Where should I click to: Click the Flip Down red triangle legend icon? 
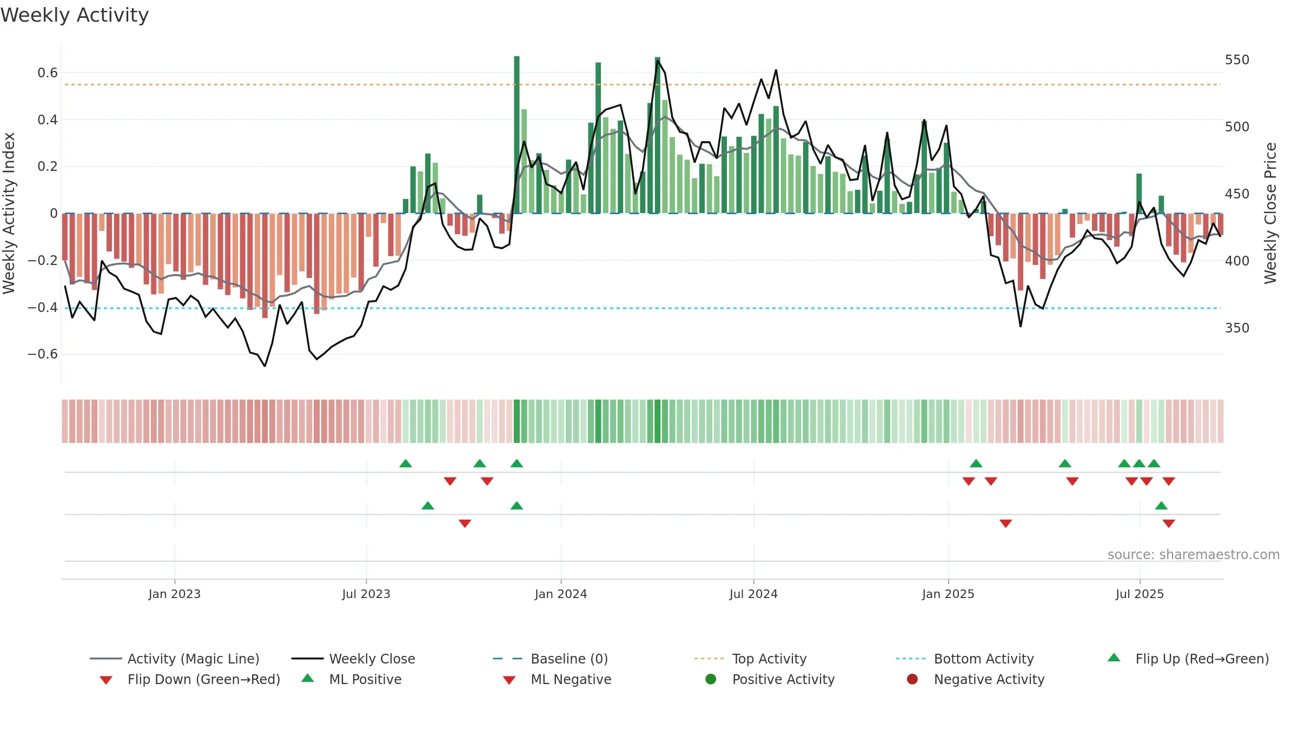(106, 680)
